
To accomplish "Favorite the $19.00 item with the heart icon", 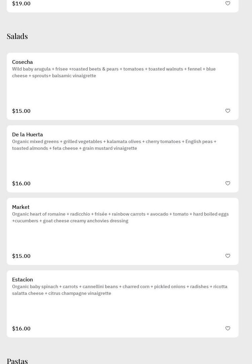I will 228,3.
